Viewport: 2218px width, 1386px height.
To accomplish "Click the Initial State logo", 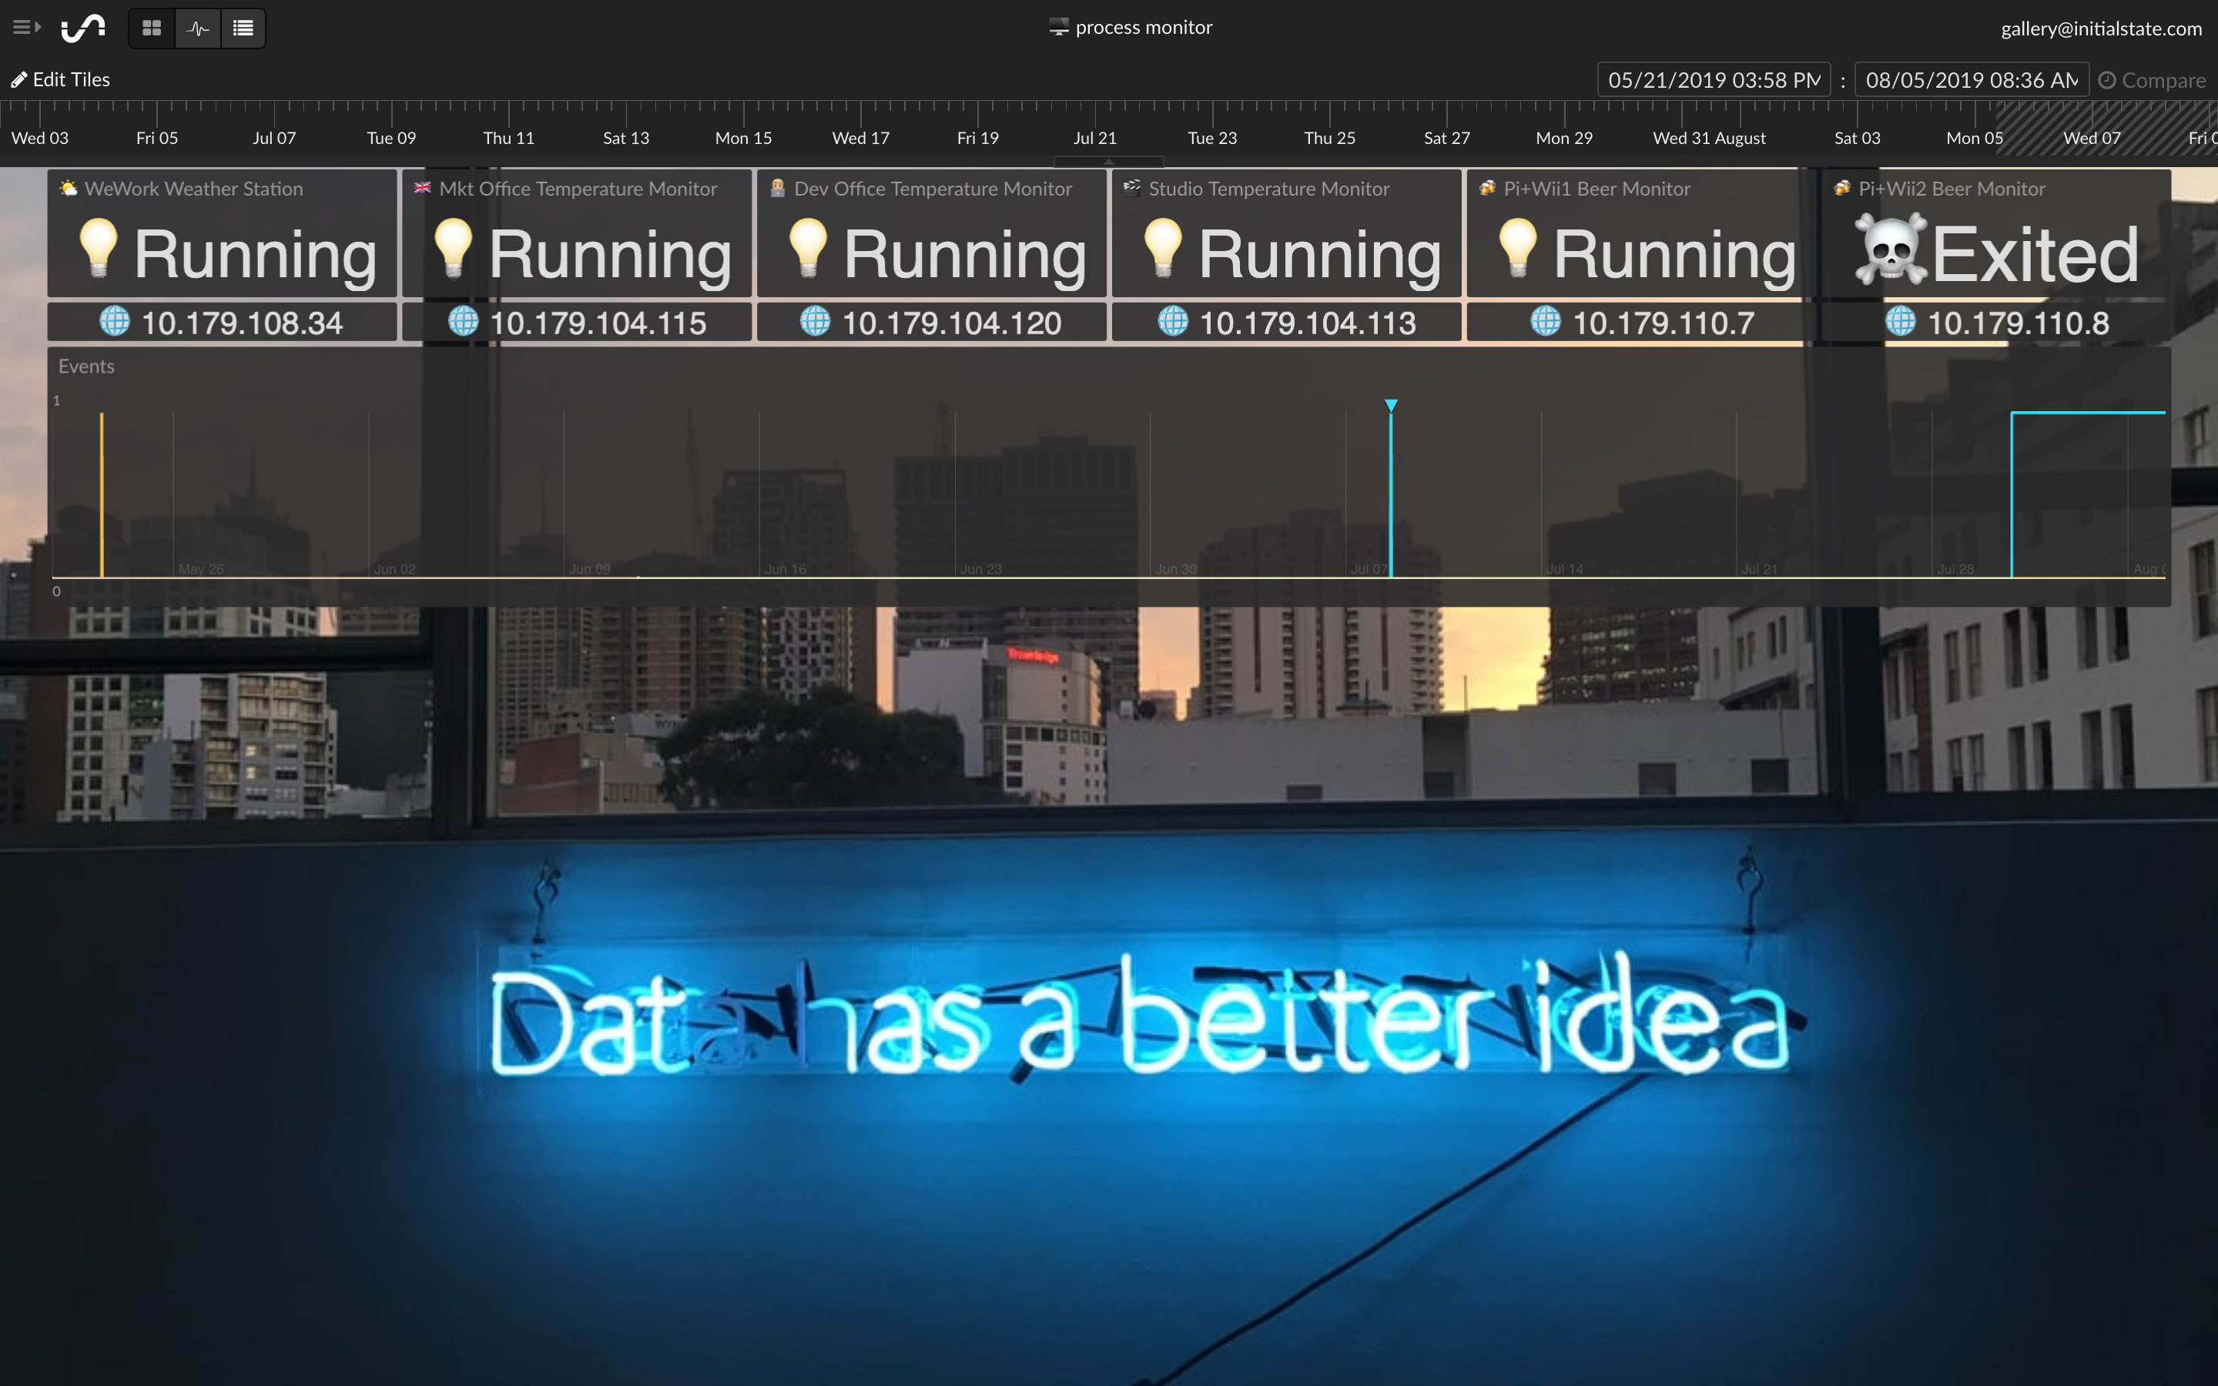I will click(82, 27).
